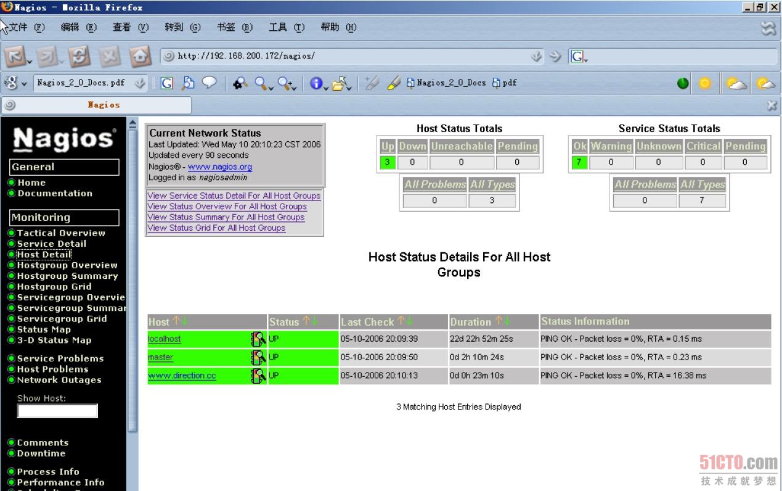Click the green circle icon in toolbar

pos(683,83)
